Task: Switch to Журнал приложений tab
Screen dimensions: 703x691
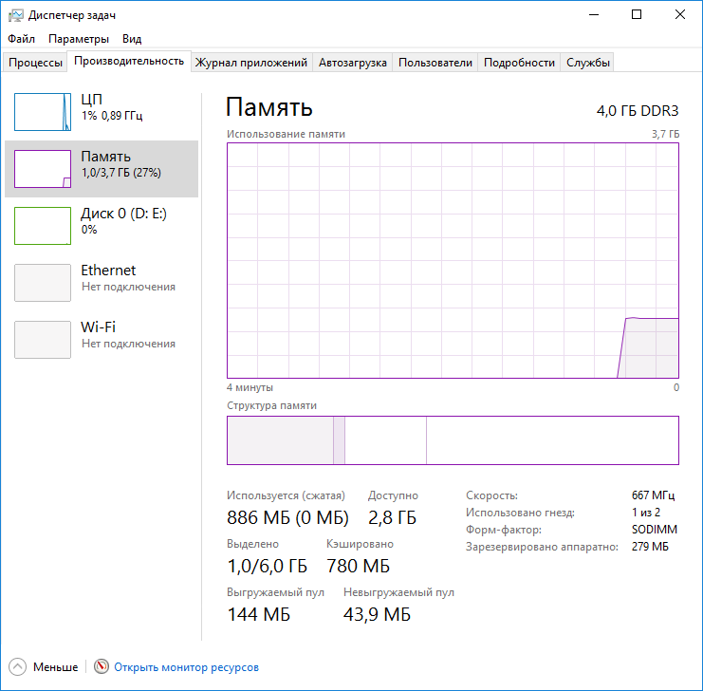Action: [251, 63]
